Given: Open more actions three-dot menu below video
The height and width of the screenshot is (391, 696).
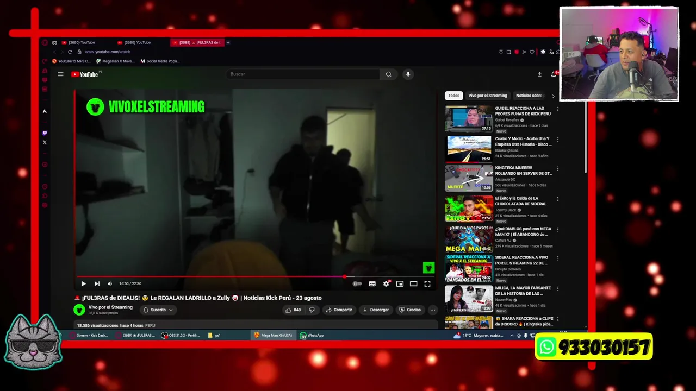Looking at the screenshot, I should 433,310.
